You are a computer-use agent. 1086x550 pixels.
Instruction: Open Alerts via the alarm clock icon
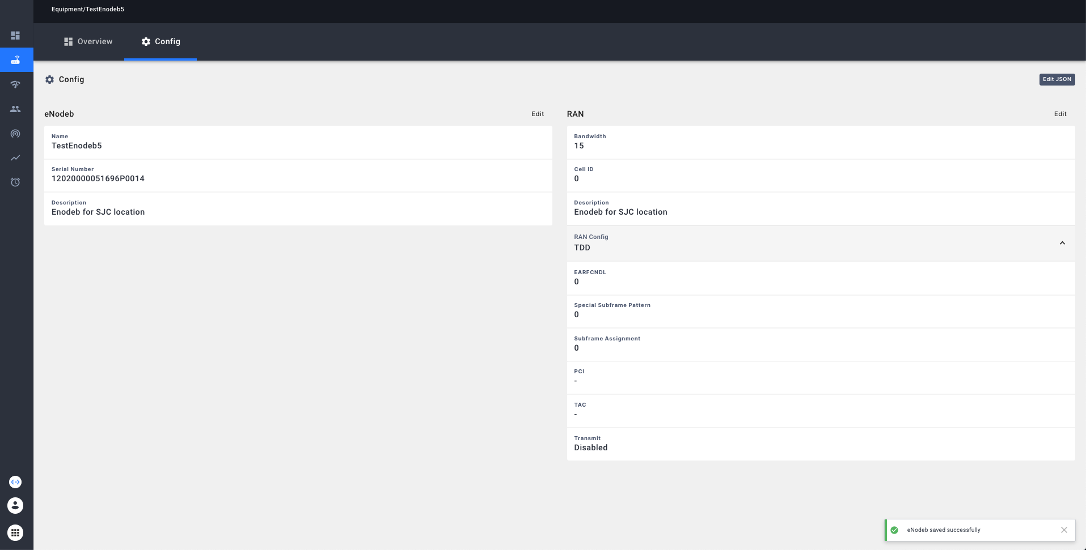(x=16, y=182)
